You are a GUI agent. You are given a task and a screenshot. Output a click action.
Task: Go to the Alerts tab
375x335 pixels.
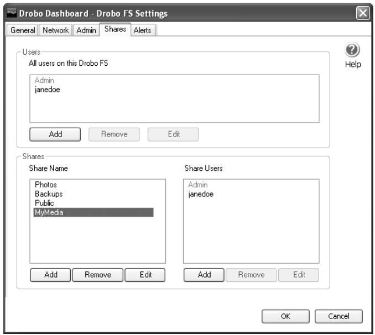point(143,30)
